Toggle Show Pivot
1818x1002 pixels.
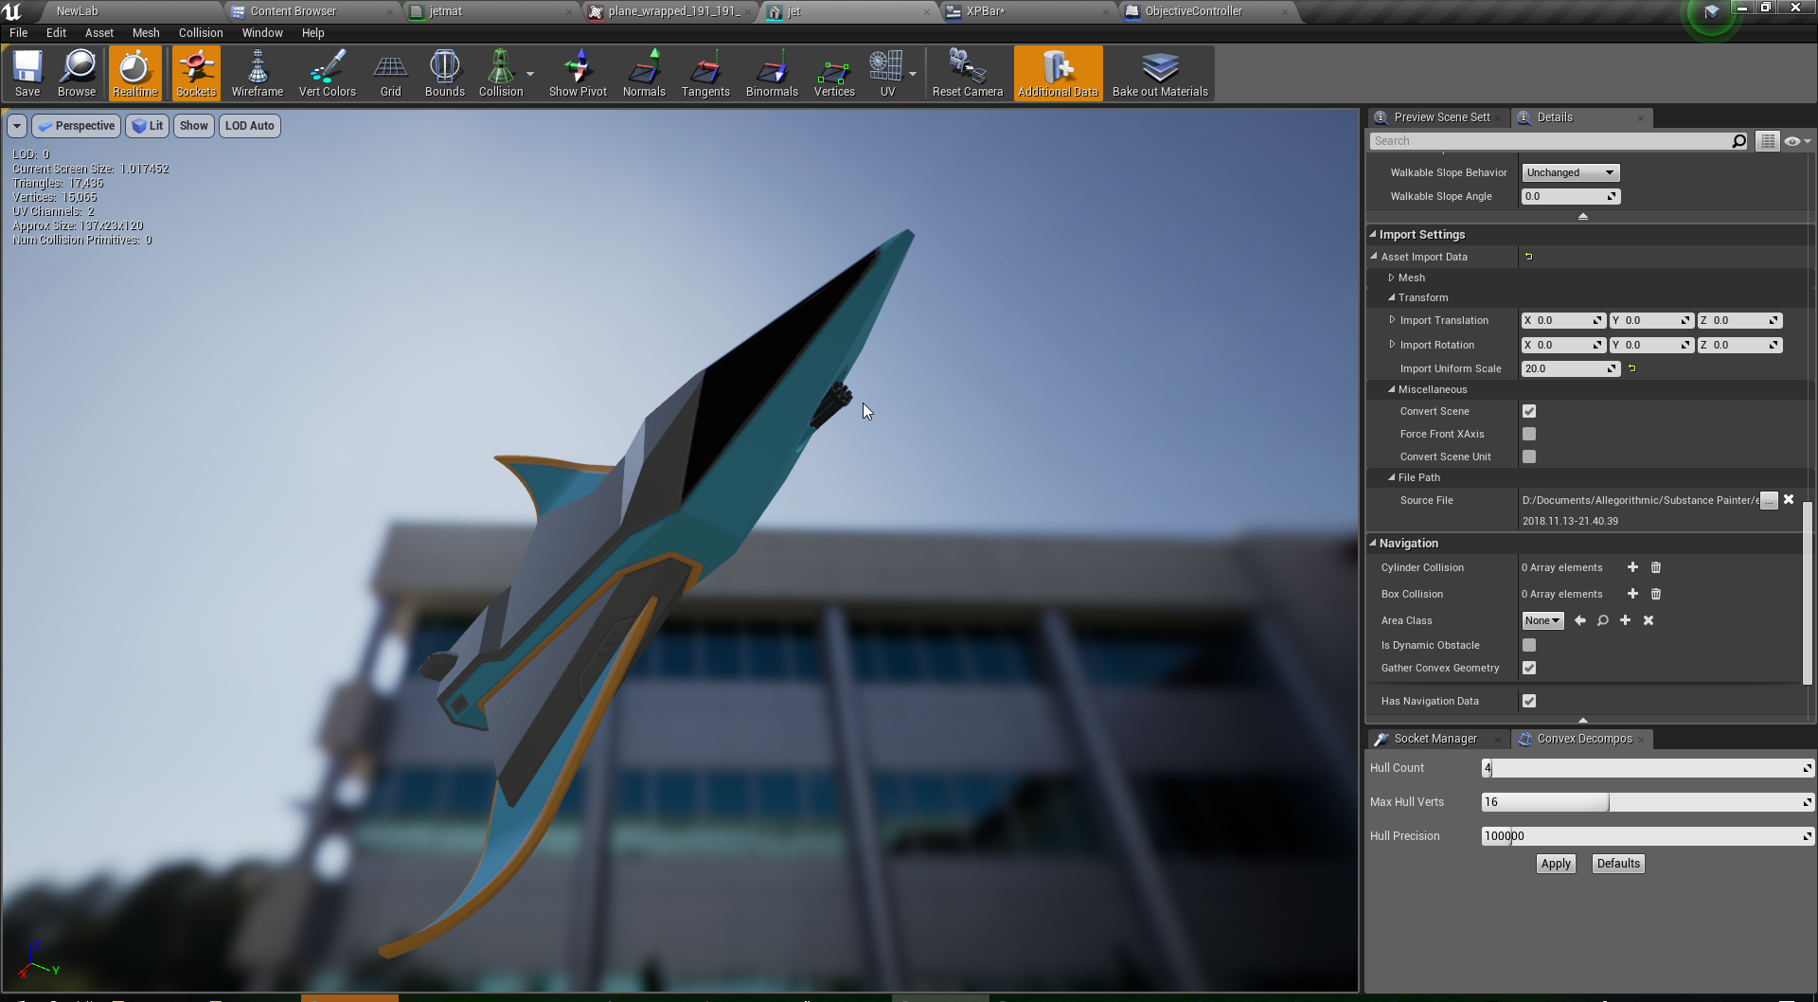(x=578, y=74)
